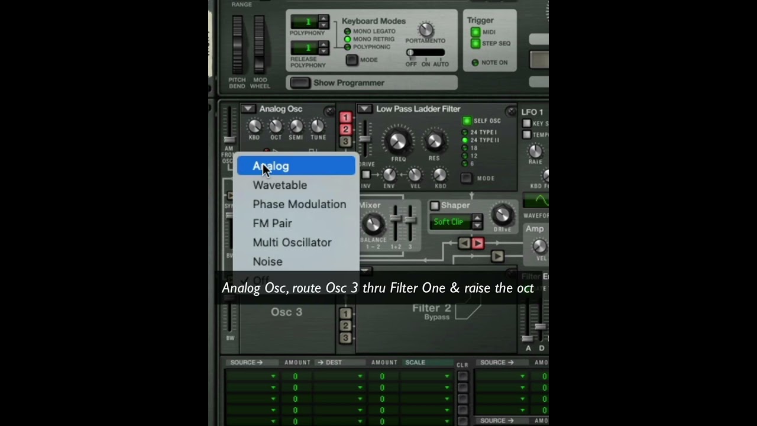Select Noise oscillator type
Screen dimensions: 757x426
pyautogui.click(x=296, y=261)
